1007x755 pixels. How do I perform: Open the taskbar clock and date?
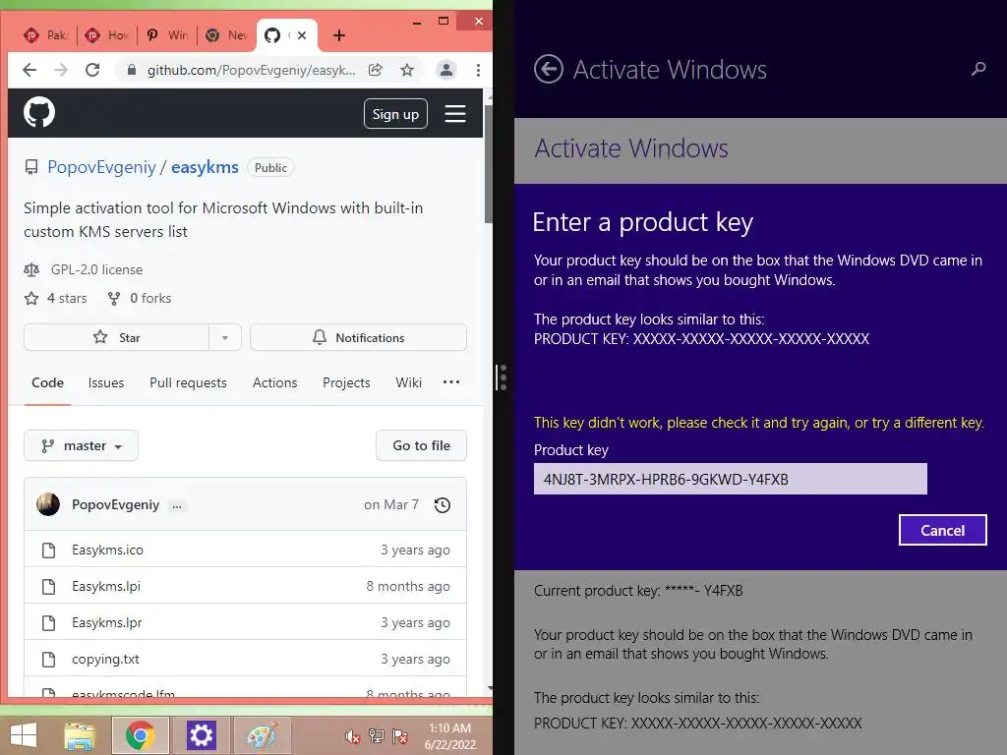pyautogui.click(x=449, y=736)
